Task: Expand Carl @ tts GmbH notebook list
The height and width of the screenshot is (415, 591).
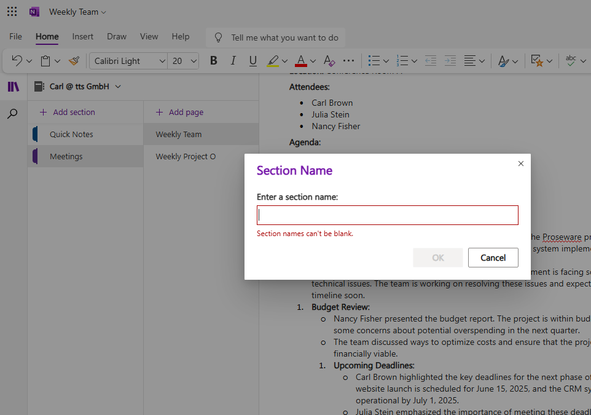Action: pyautogui.click(x=118, y=87)
